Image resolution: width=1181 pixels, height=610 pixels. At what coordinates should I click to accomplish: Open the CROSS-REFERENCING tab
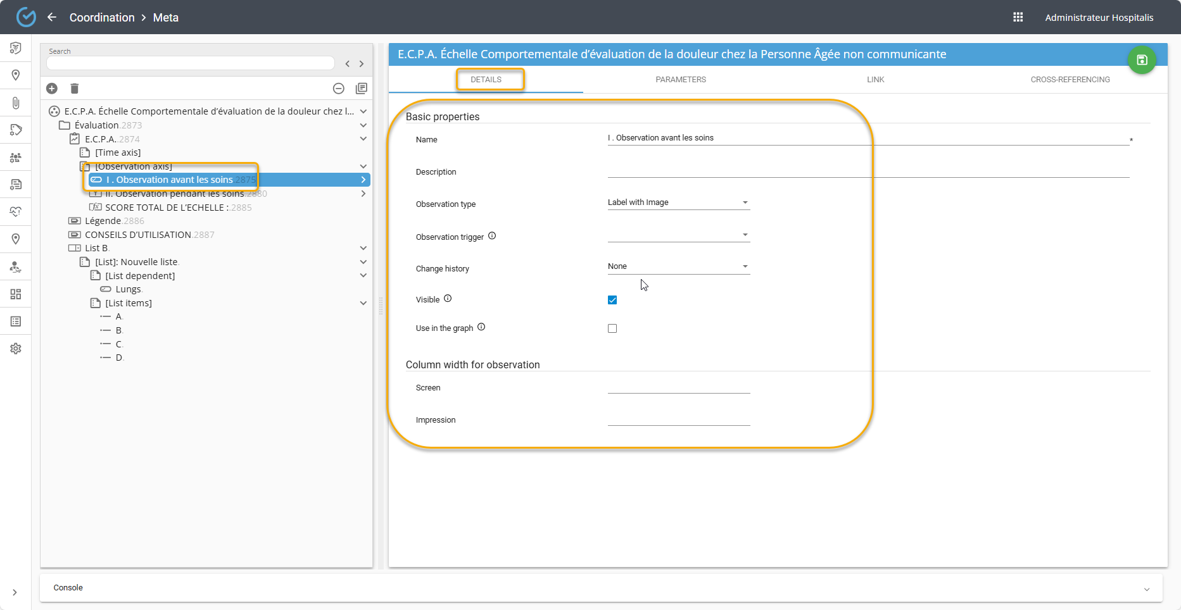click(x=1070, y=80)
